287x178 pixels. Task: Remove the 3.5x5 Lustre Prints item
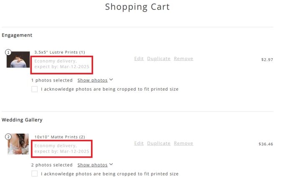point(184,59)
